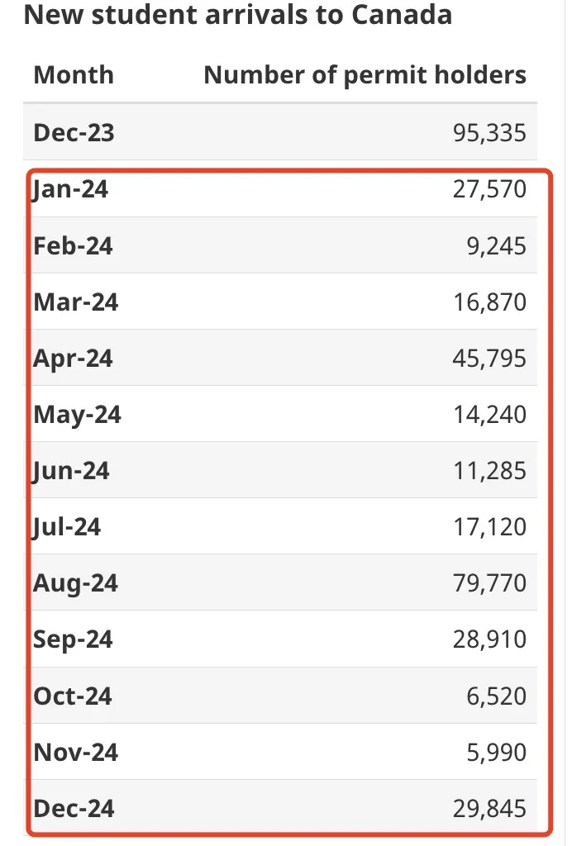Viewport: 572px width, 846px height.
Task: Click the 45,795 value for Apr-24
Action: pyautogui.click(x=489, y=359)
